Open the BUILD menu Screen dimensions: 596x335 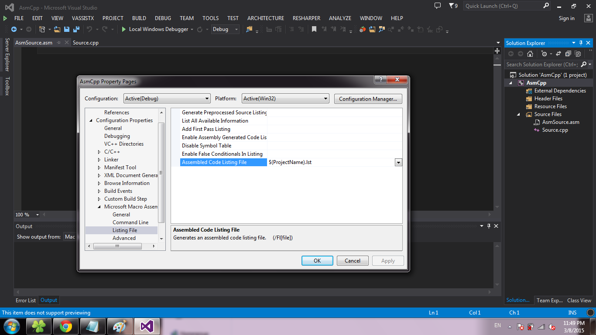click(139, 18)
